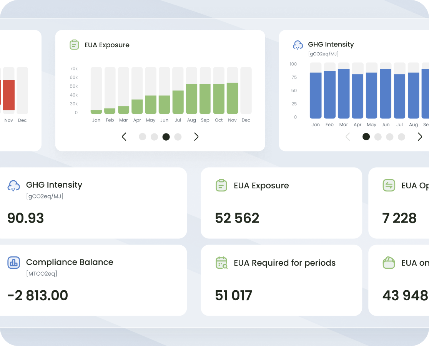The height and width of the screenshot is (346, 429).
Task: Click the November bar in EUA Exposure chart
Action: tap(232, 98)
